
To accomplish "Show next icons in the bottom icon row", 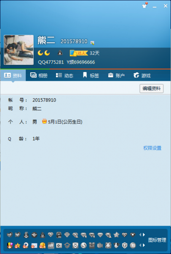I will click(144, 245).
